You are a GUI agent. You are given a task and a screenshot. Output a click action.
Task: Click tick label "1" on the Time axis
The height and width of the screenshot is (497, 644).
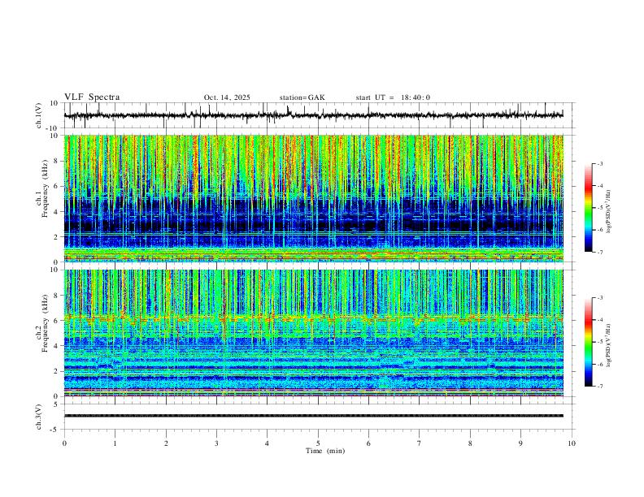[x=115, y=443]
